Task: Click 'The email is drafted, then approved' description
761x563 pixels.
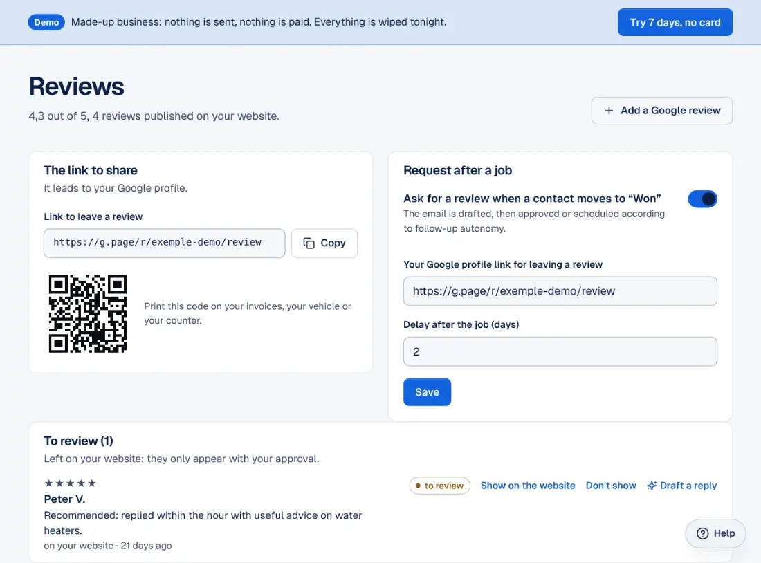Action: tap(534, 221)
